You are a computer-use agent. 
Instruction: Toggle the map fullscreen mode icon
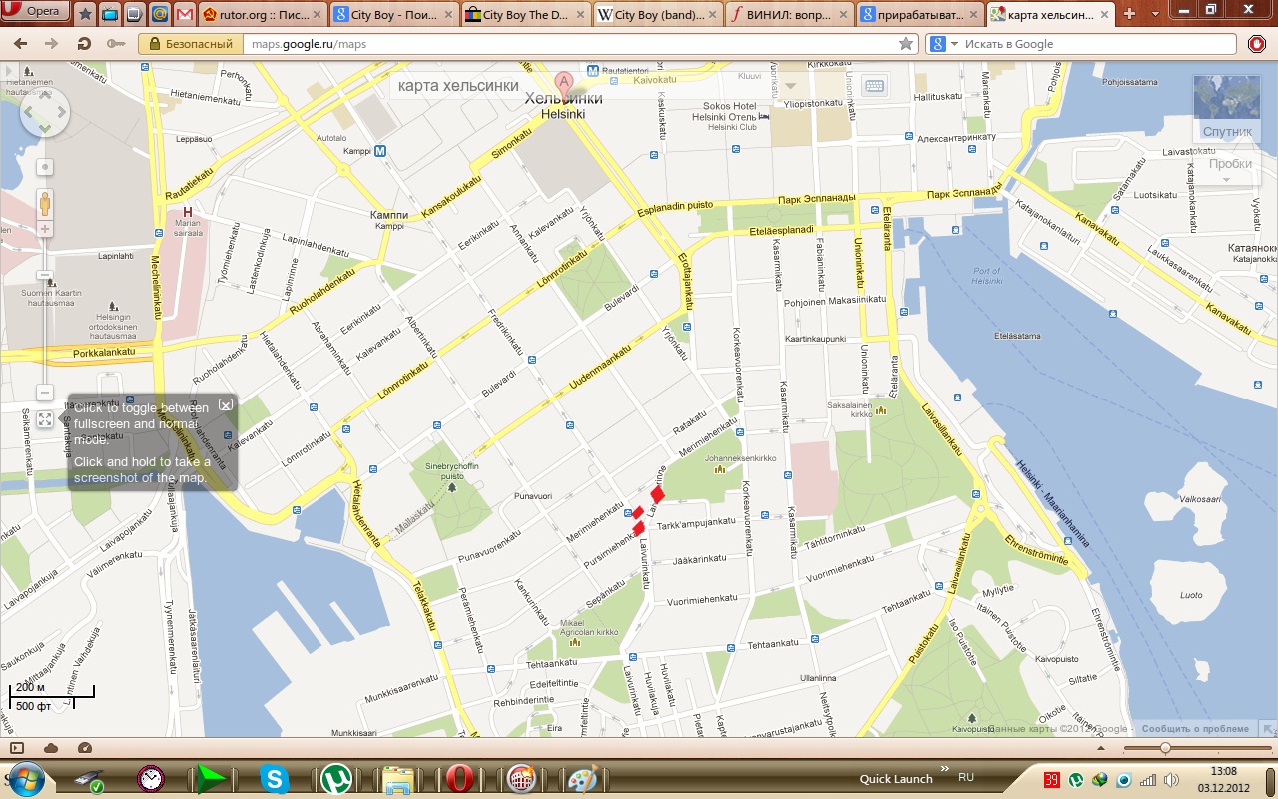point(45,420)
